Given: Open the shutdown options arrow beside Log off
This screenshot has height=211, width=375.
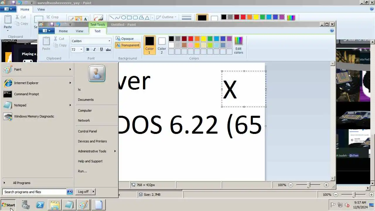Looking at the screenshot, I should pyautogui.click(x=93, y=192).
